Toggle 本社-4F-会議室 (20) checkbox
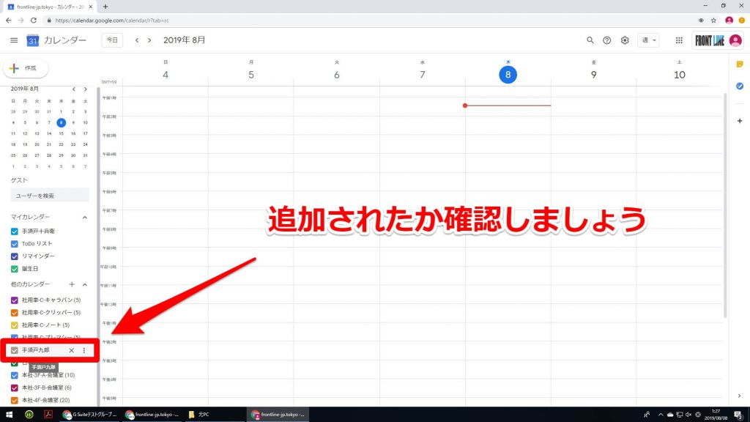Screen dimensions: 750x422 click(x=15, y=400)
